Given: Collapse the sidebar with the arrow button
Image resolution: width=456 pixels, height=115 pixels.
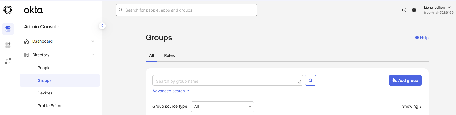Looking at the screenshot, I should tap(102, 26).
